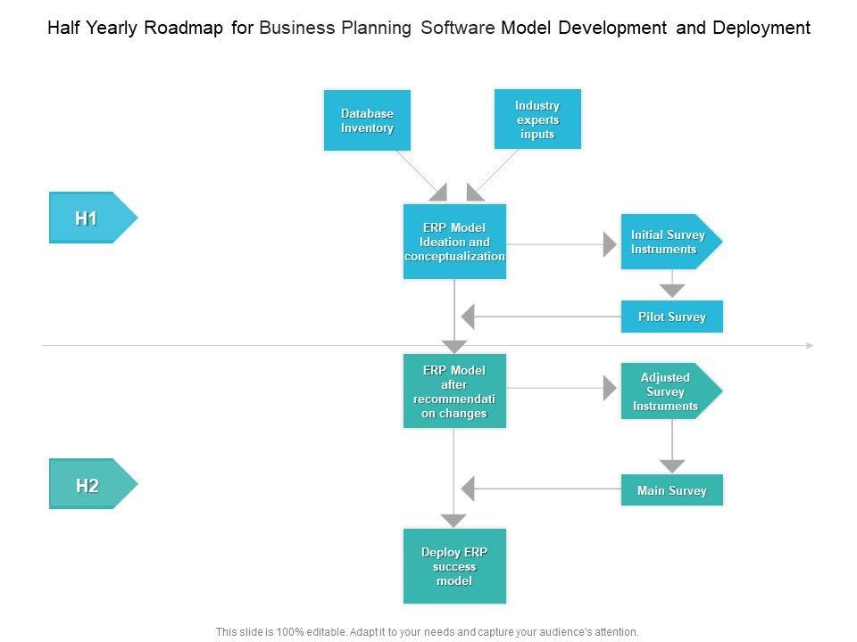Click the footer text about slide being editable
Image resolution: width=857 pixels, height=642 pixels.
tap(428, 631)
